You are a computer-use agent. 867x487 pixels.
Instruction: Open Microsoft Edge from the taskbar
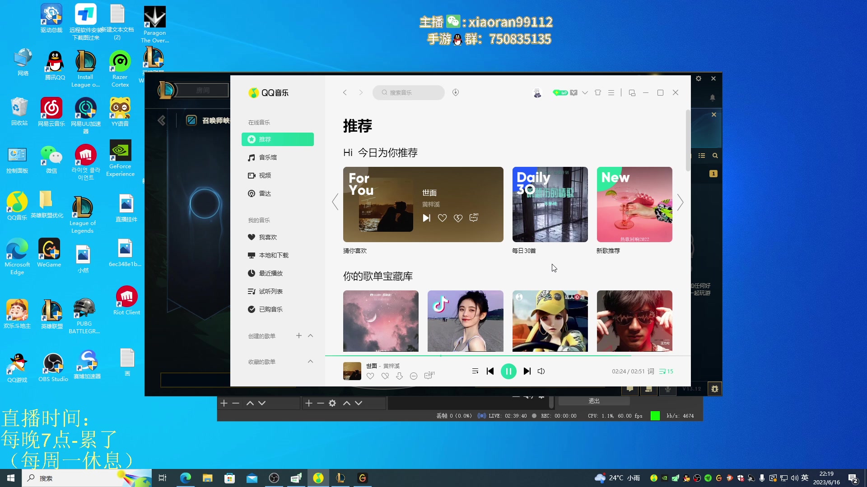pos(185,478)
